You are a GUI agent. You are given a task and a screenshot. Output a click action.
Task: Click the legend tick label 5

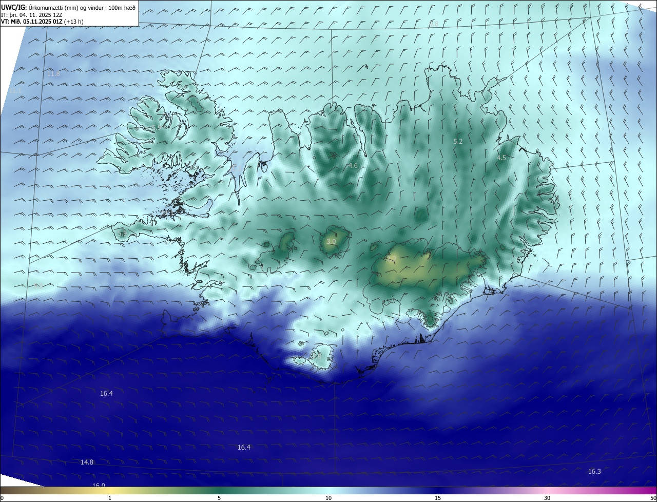pos(219,498)
